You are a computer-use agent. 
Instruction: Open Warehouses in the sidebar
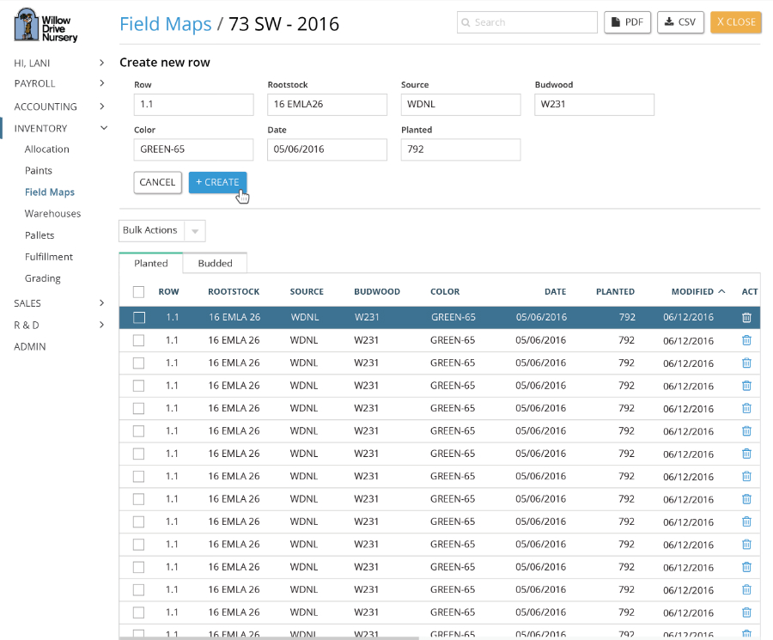52,214
